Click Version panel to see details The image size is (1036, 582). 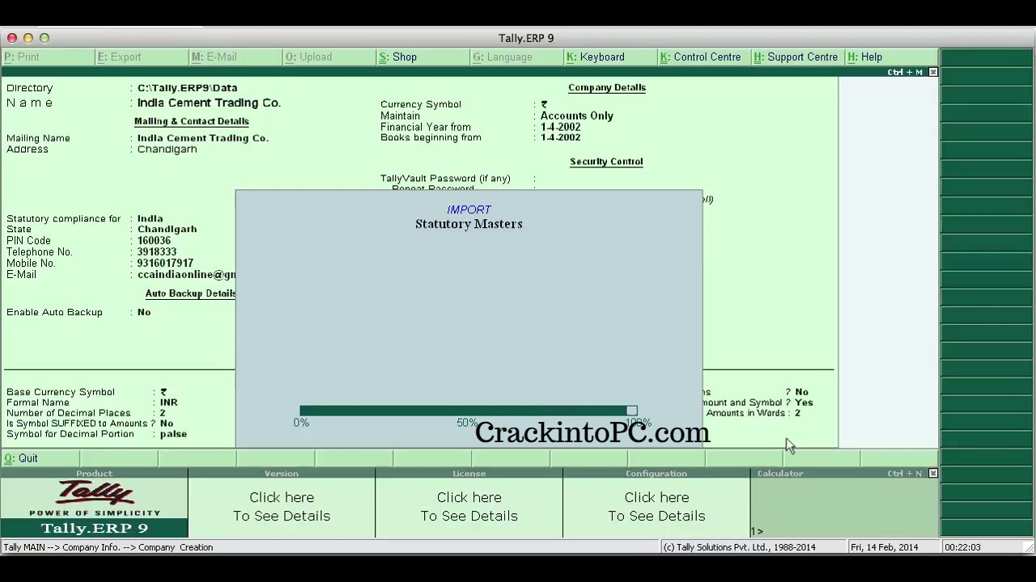pyautogui.click(x=282, y=507)
